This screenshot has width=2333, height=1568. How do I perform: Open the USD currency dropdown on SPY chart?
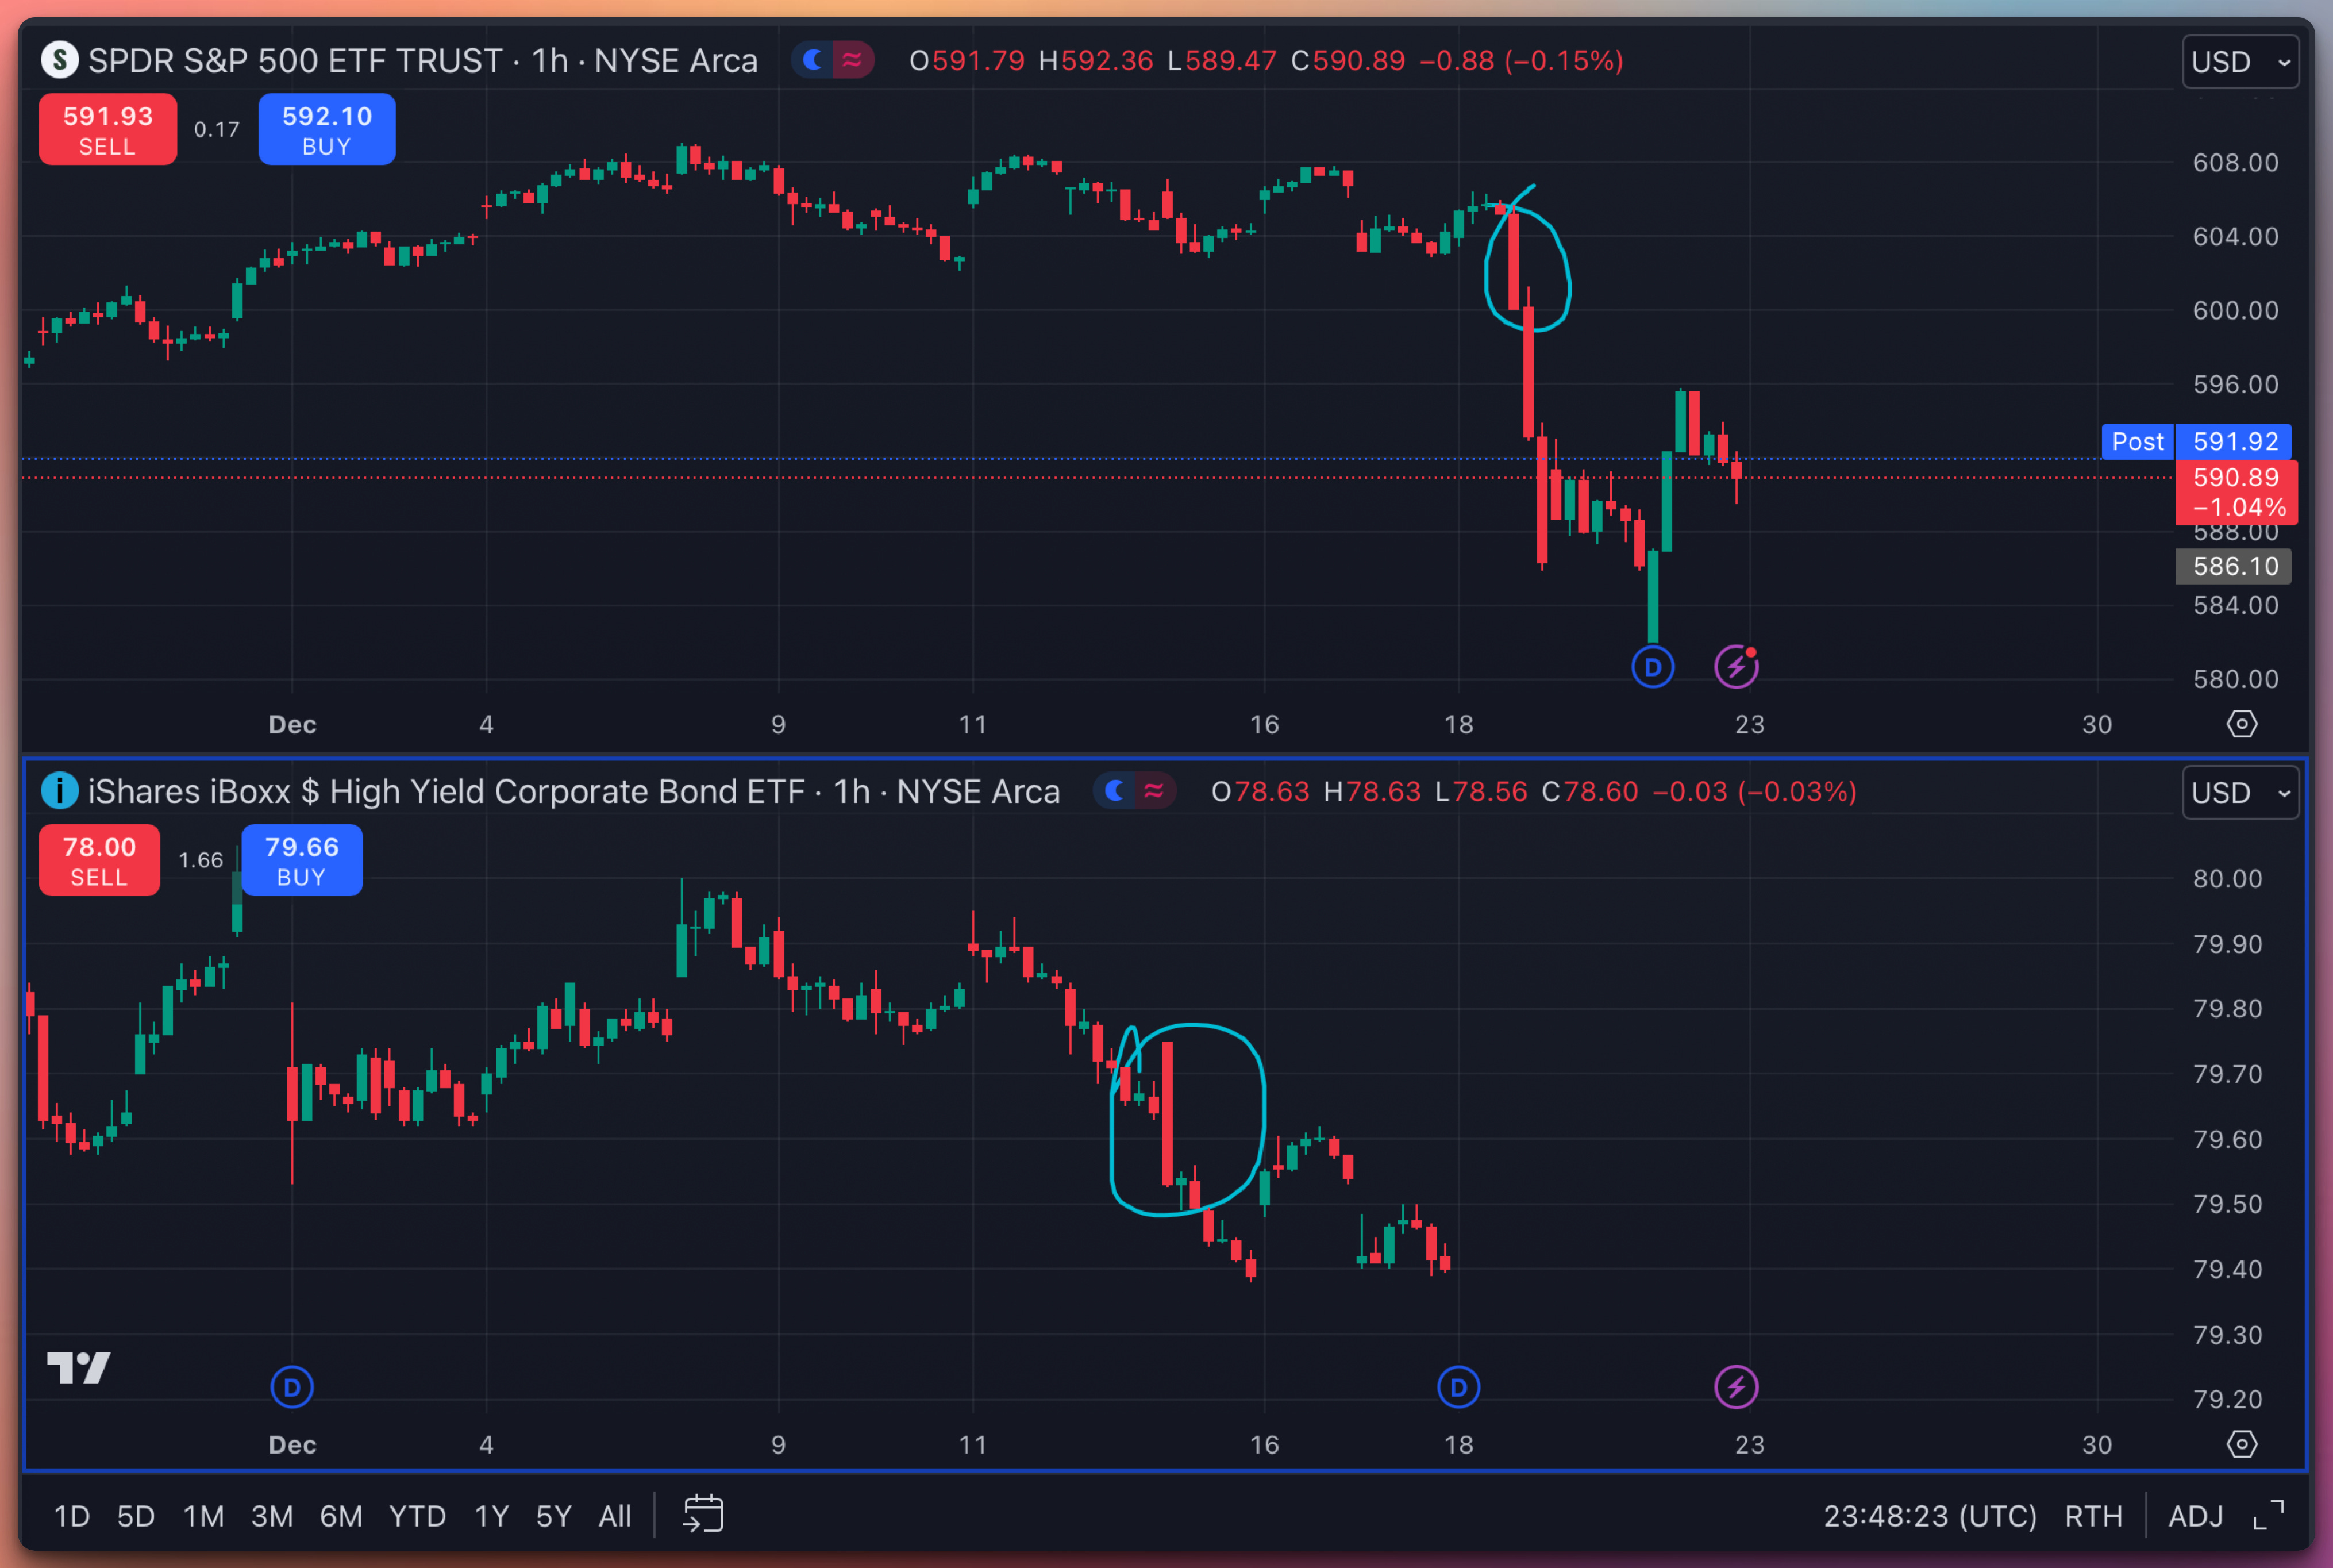[x=2240, y=62]
